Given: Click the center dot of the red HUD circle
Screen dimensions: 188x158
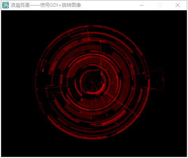Looking at the screenshot, I should coord(93,83).
